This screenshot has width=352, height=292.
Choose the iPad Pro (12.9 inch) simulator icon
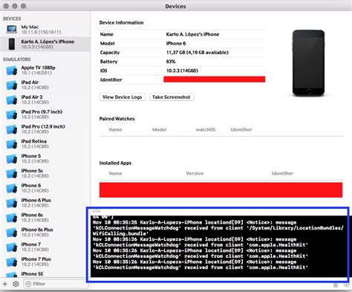[12, 129]
